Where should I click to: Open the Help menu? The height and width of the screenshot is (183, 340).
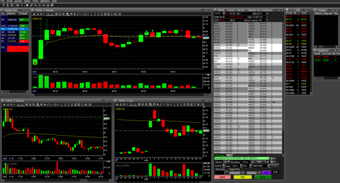(x=54, y=1)
